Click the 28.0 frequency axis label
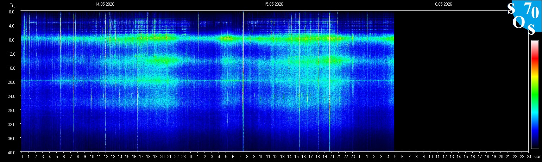542x162 pixels. (x=11, y=110)
